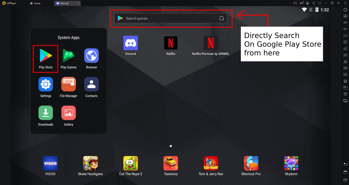Launch the Netflix app
349x185 pixels.
(x=171, y=43)
